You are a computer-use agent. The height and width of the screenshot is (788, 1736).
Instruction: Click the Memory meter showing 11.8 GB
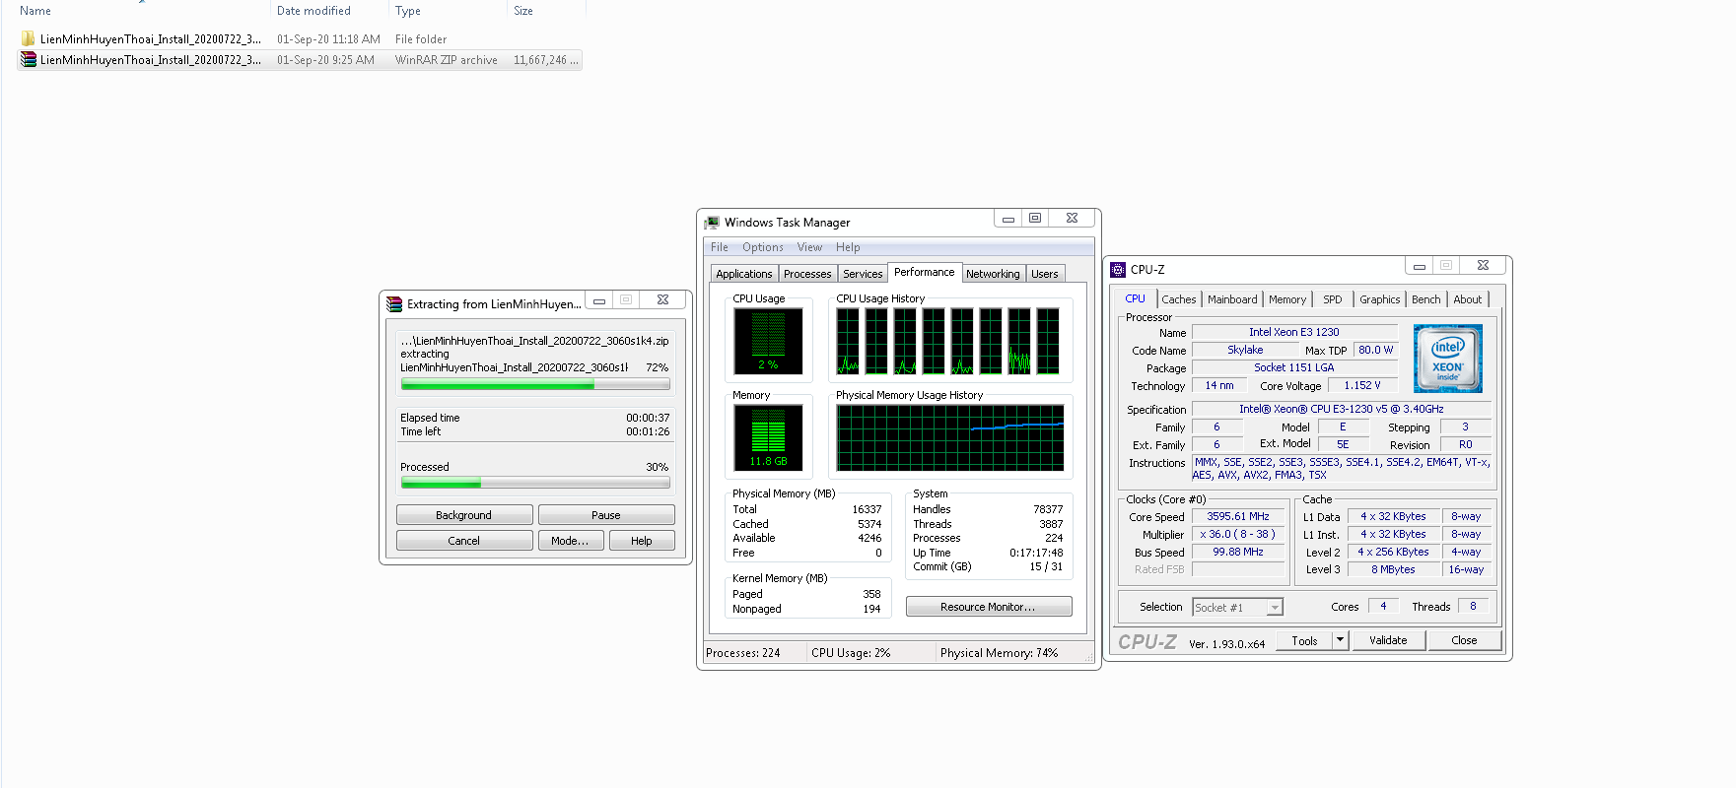tap(768, 437)
